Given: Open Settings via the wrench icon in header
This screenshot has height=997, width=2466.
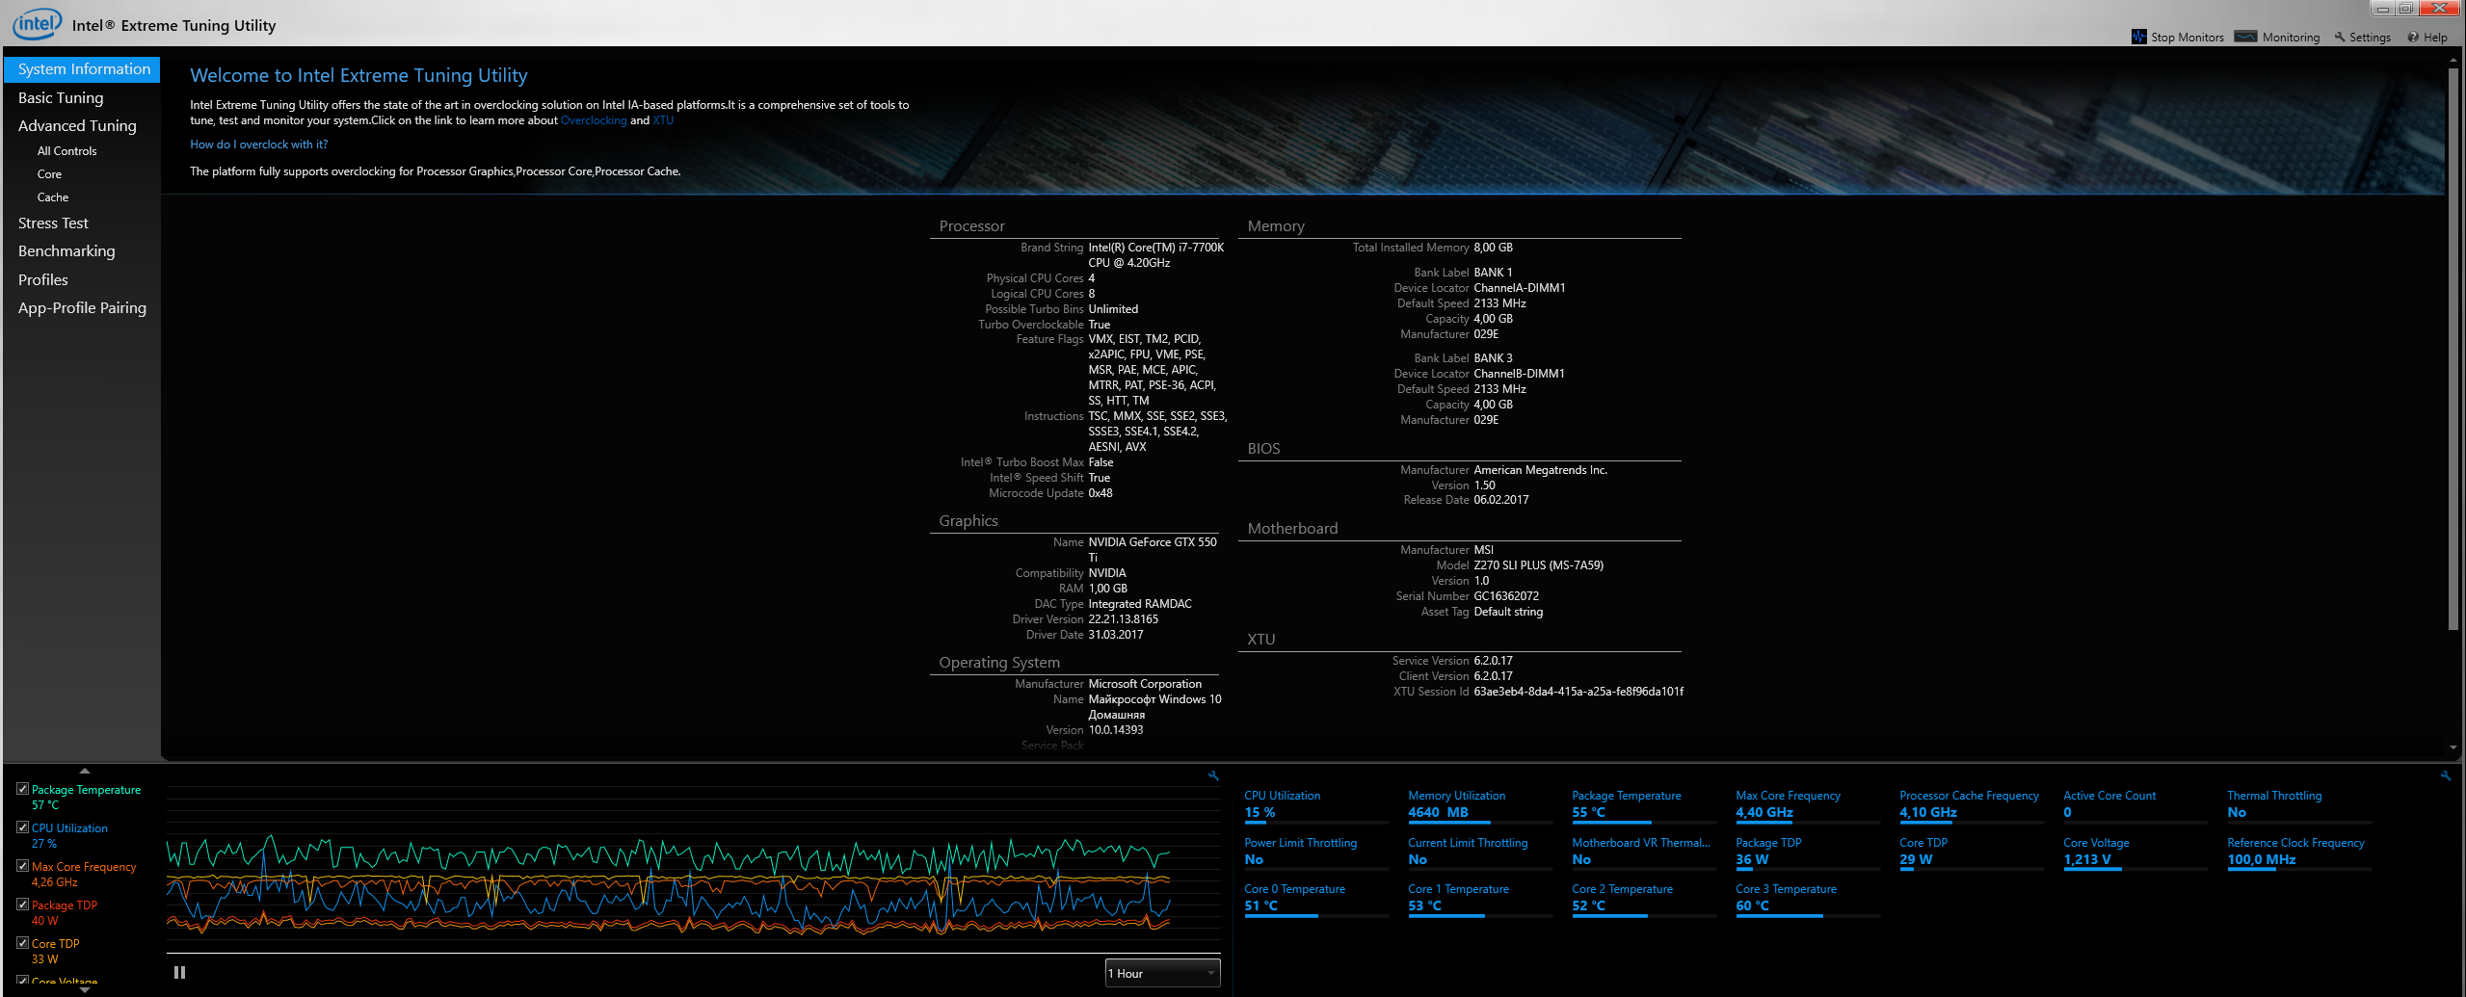Looking at the screenshot, I should (x=2339, y=38).
